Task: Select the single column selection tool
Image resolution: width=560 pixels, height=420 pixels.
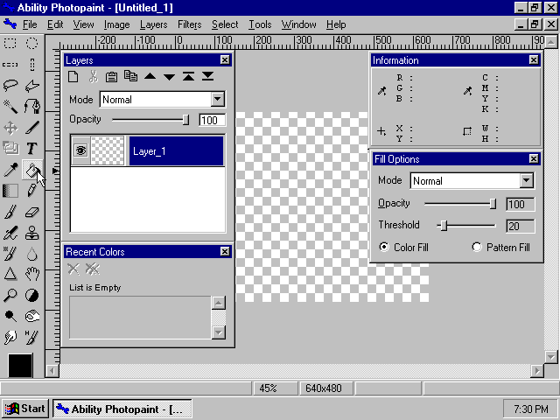Action: click(31, 65)
